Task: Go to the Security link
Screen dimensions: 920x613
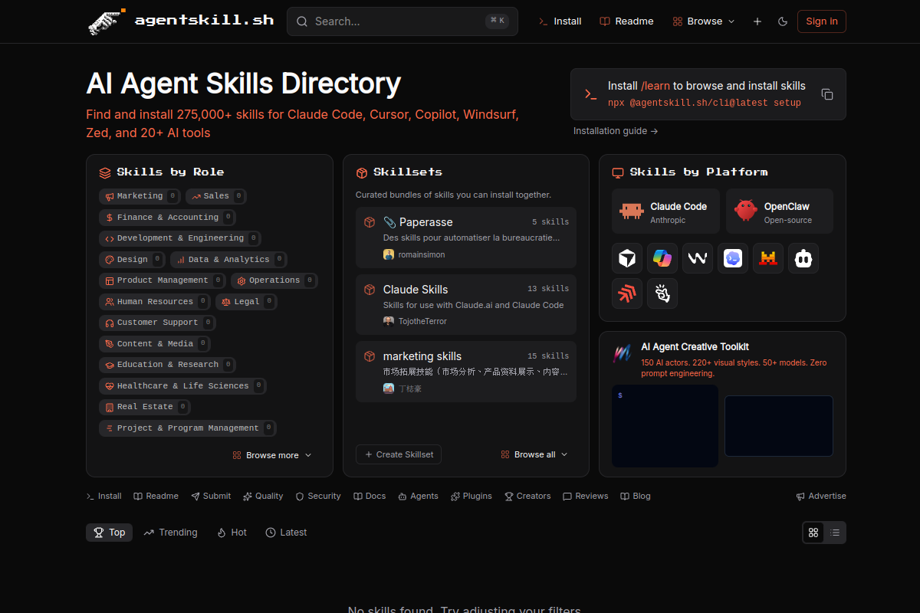Action: pos(318,496)
